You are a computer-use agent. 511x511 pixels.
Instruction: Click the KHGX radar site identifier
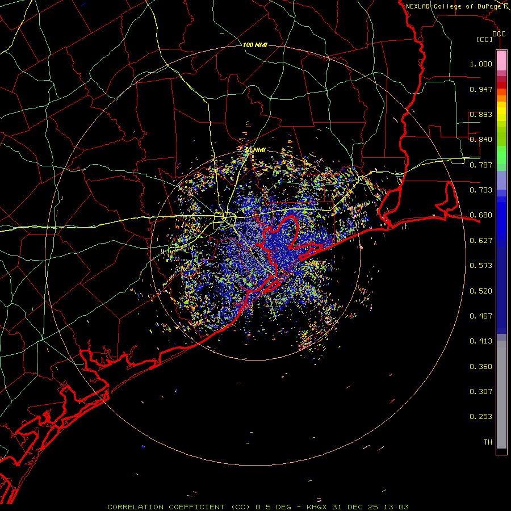318,507
